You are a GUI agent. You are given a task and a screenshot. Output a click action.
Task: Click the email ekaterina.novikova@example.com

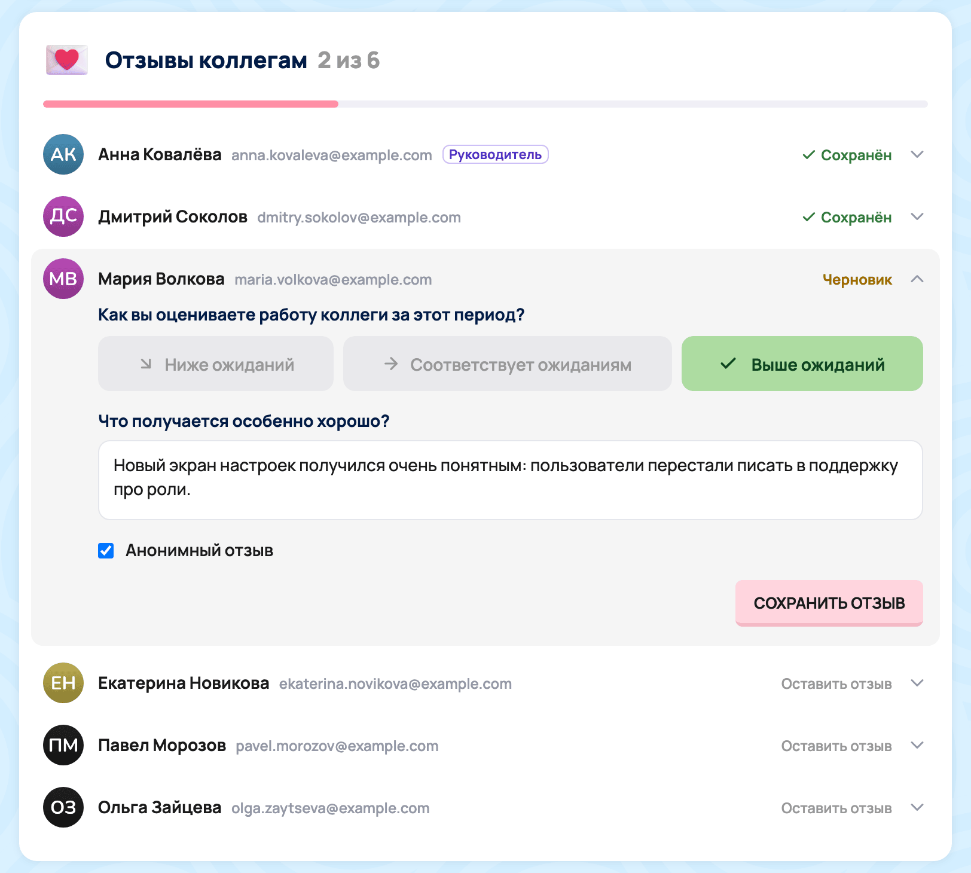point(395,684)
